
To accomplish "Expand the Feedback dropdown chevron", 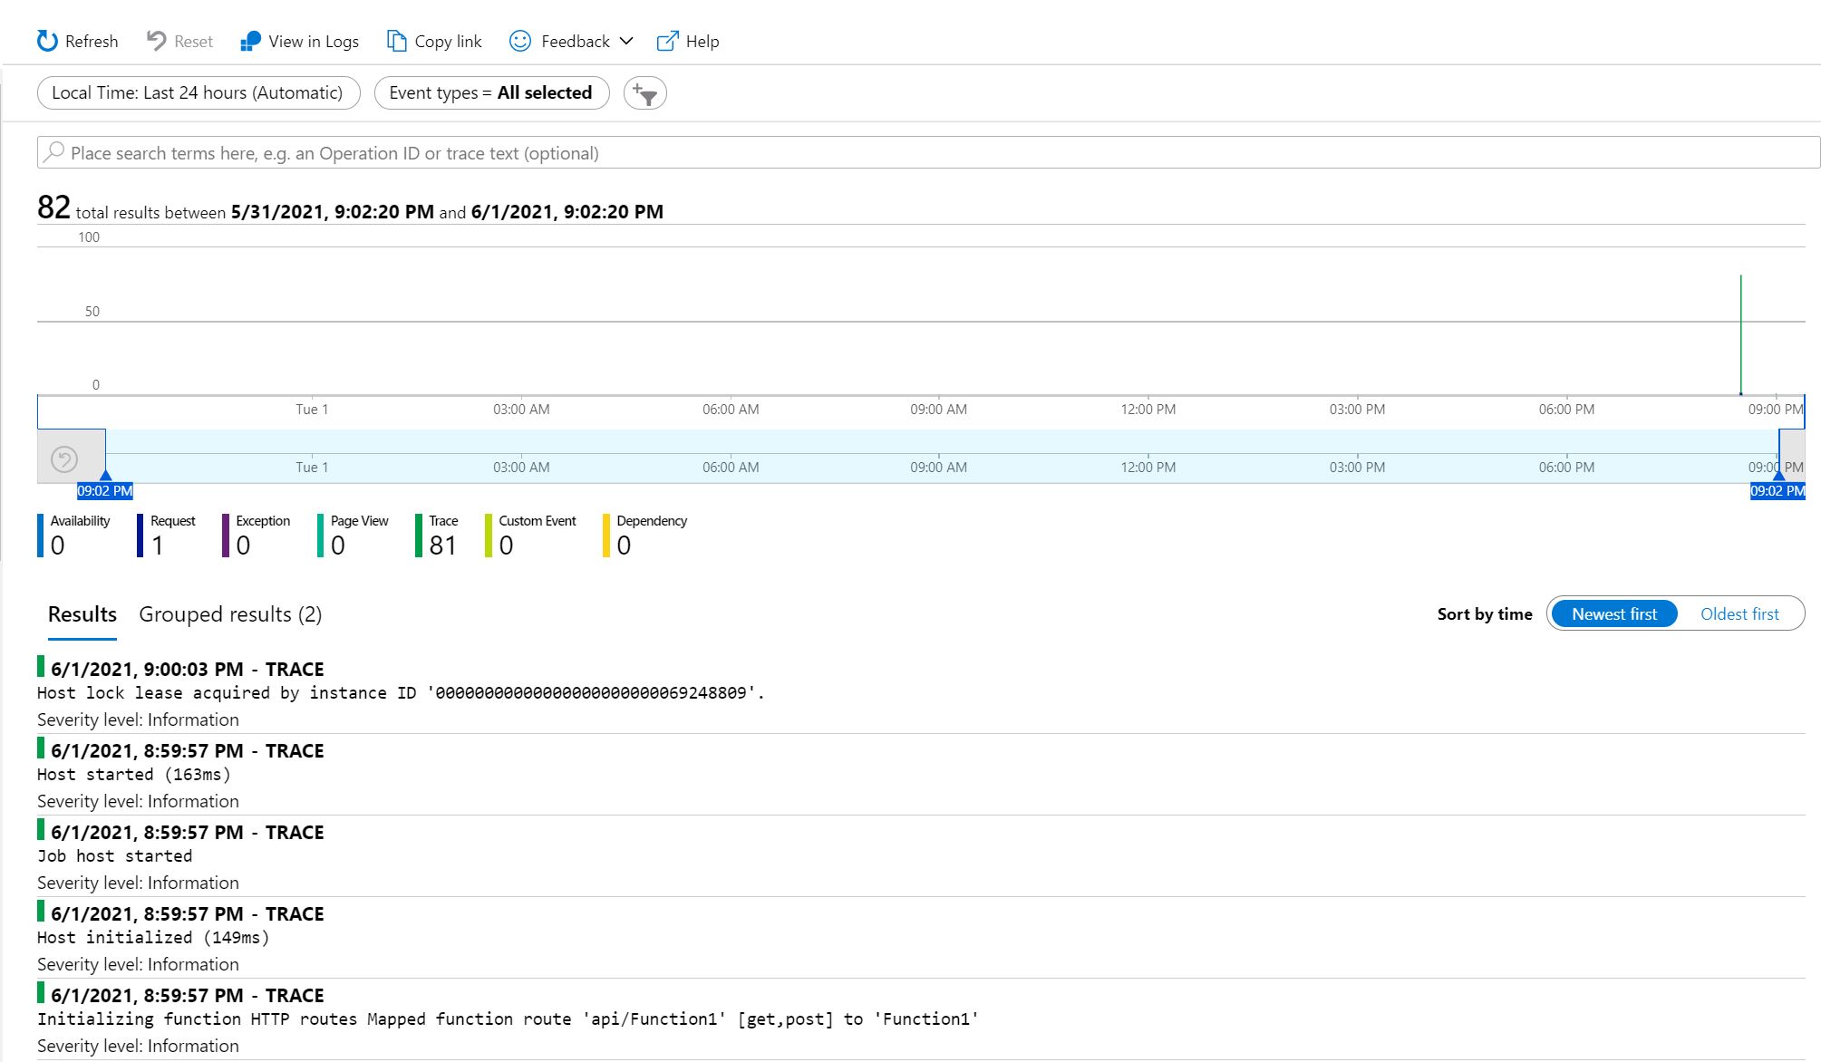I will click(x=626, y=41).
